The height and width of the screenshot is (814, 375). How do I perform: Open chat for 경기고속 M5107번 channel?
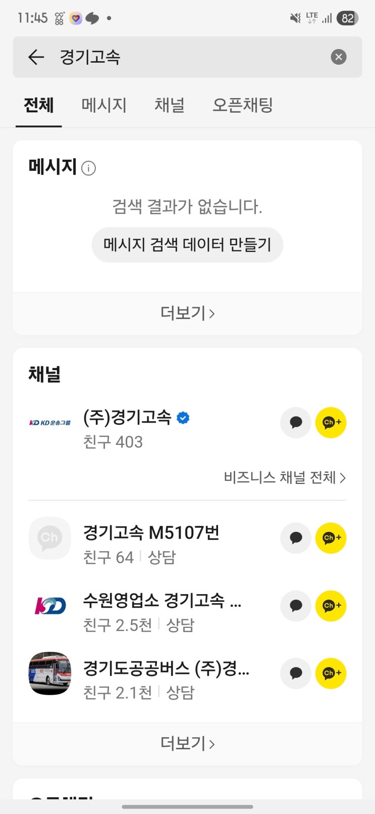click(296, 538)
